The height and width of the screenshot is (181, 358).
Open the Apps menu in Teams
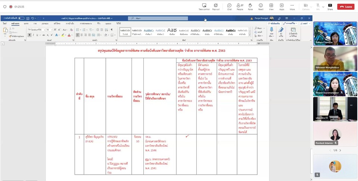click(x=282, y=7)
